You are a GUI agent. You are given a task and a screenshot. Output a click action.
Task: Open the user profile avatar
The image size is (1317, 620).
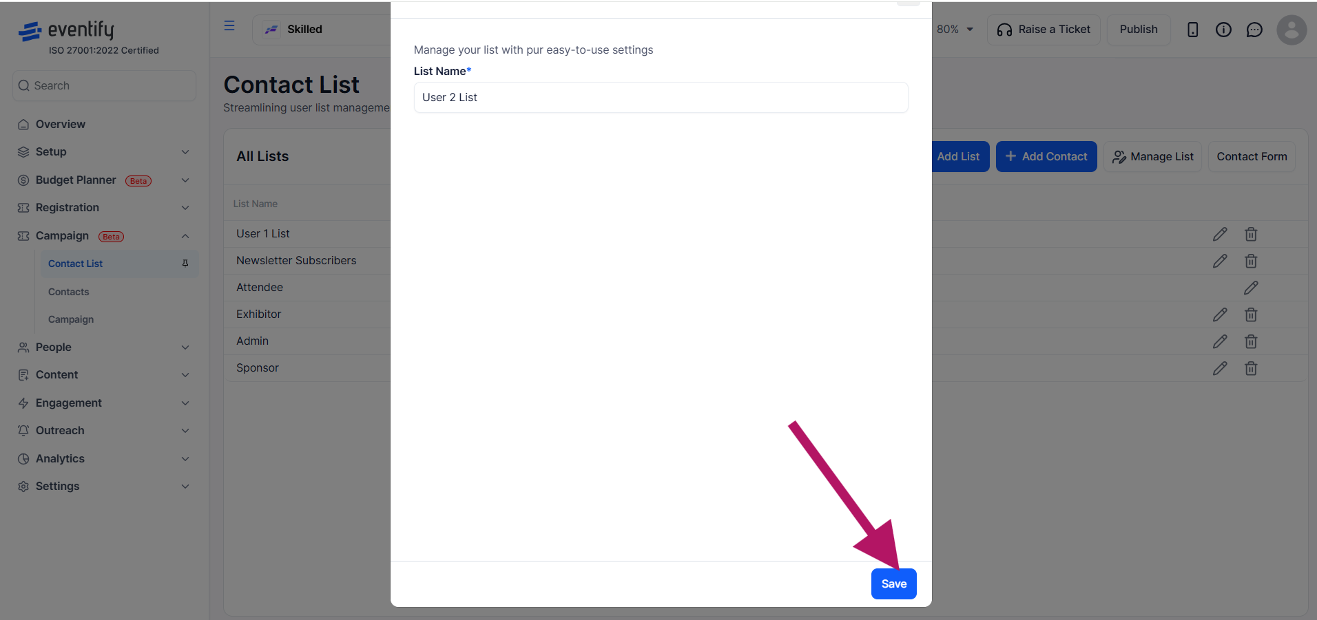(1292, 30)
